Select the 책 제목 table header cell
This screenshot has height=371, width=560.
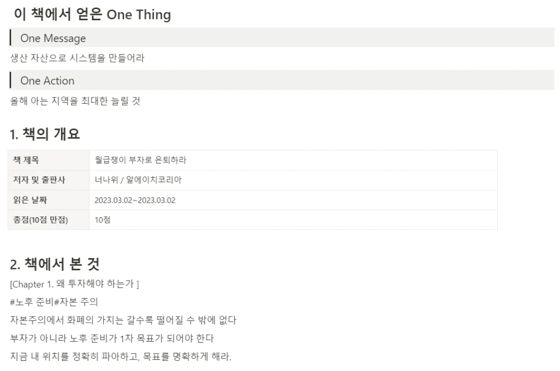(48, 160)
